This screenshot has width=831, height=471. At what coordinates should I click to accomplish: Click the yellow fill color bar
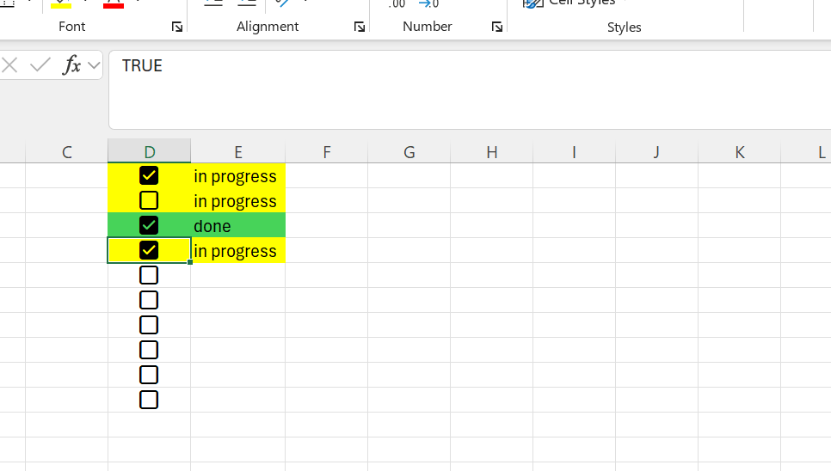click(61, 5)
